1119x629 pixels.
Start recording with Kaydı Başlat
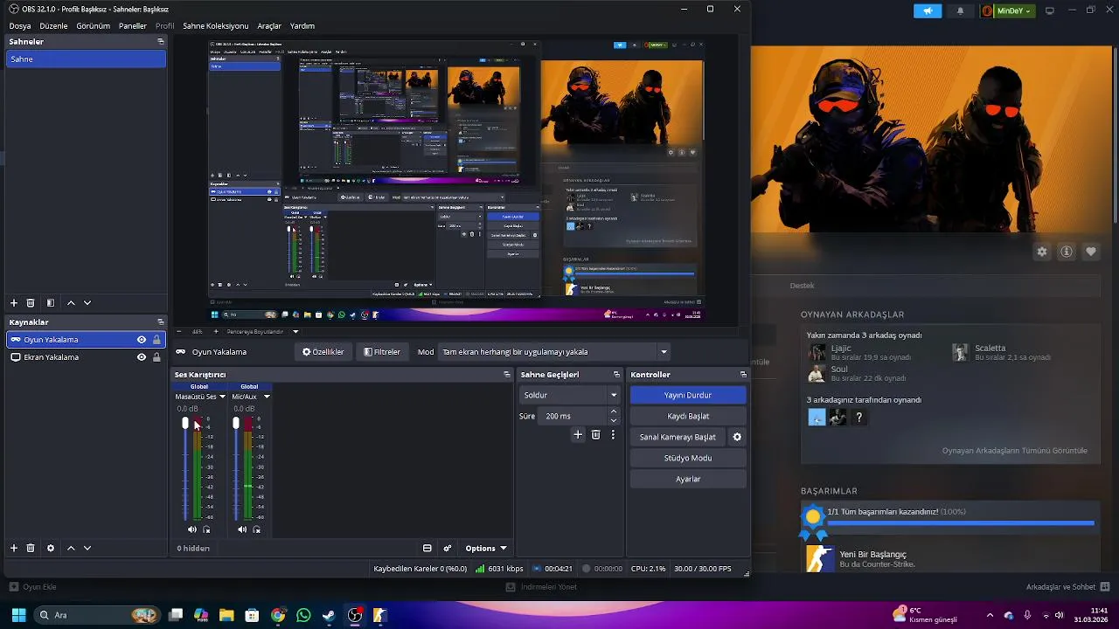point(688,416)
